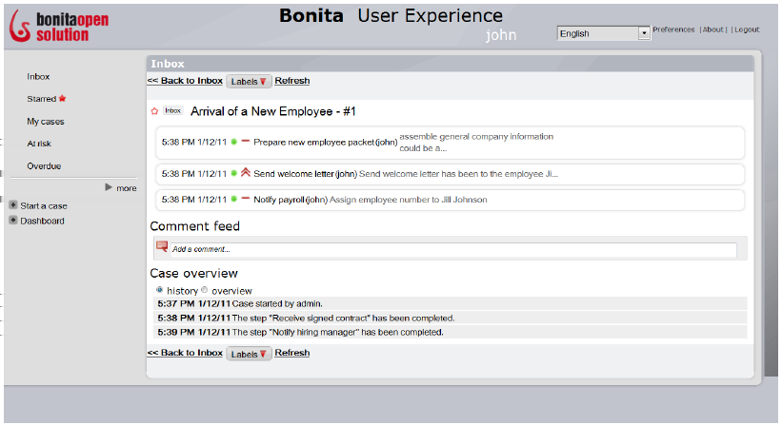Star the Arrival of a New Employee case
The image size is (782, 425).
point(154,111)
